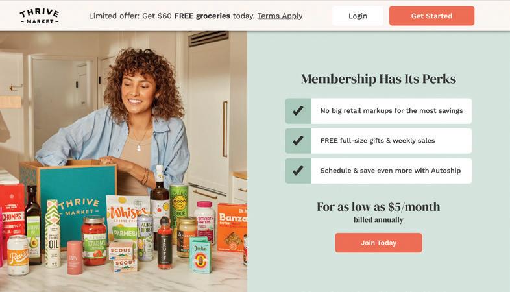The height and width of the screenshot is (292, 510).
Task: Select 'FREE full-size gifts & weekly sales' row
Action: point(378,141)
